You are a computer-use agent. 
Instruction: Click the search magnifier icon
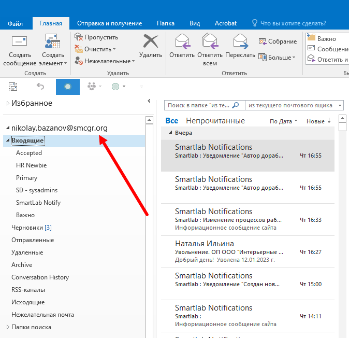click(236, 105)
